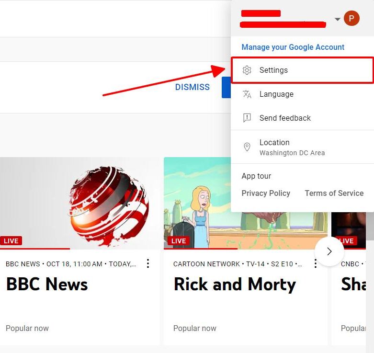Viewport: 374px width, 353px height.
Task: Click the Rick and Morty title
Action: 235,285
